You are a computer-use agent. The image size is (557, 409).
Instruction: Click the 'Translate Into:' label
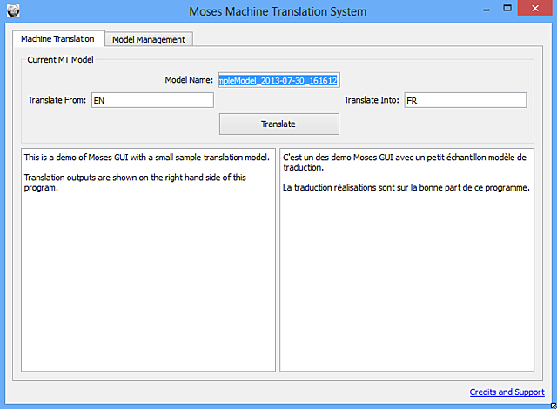coord(372,100)
